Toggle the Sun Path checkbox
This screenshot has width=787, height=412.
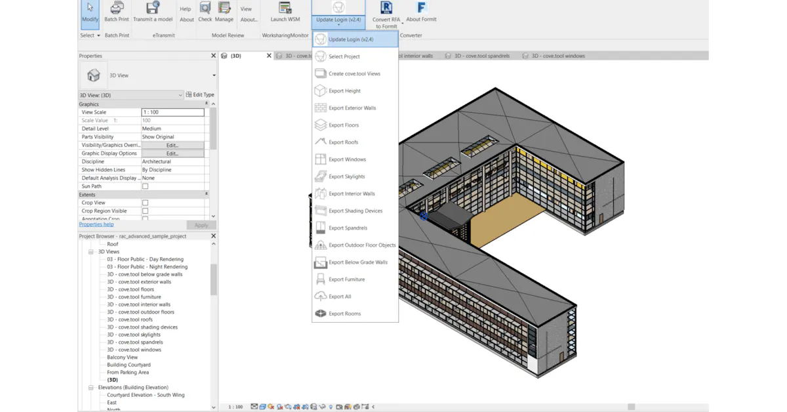click(x=146, y=186)
